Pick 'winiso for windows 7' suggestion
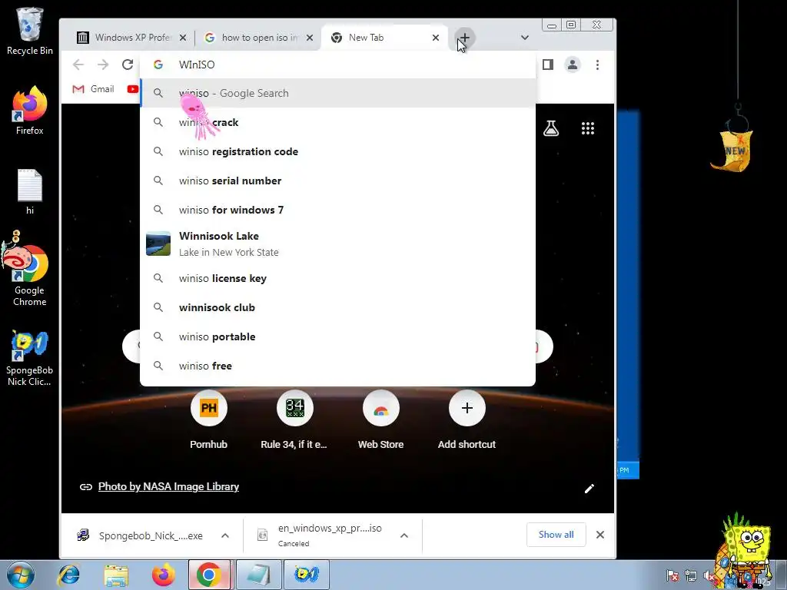The height and width of the screenshot is (590, 787). (x=337, y=210)
